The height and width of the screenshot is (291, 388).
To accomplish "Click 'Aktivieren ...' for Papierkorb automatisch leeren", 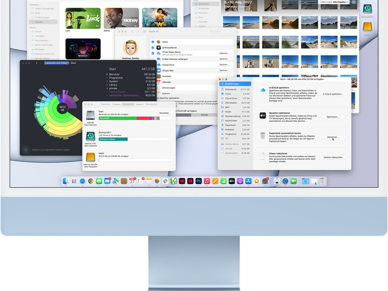I will coord(333,137).
